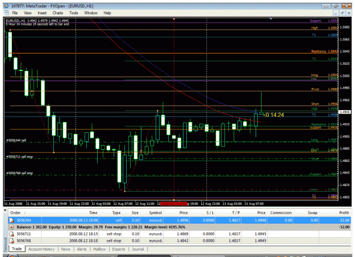Viewport: 355px width, 257px height.
Task: Click the -52.00 profit cell of order 5056344
Action: click(344, 220)
